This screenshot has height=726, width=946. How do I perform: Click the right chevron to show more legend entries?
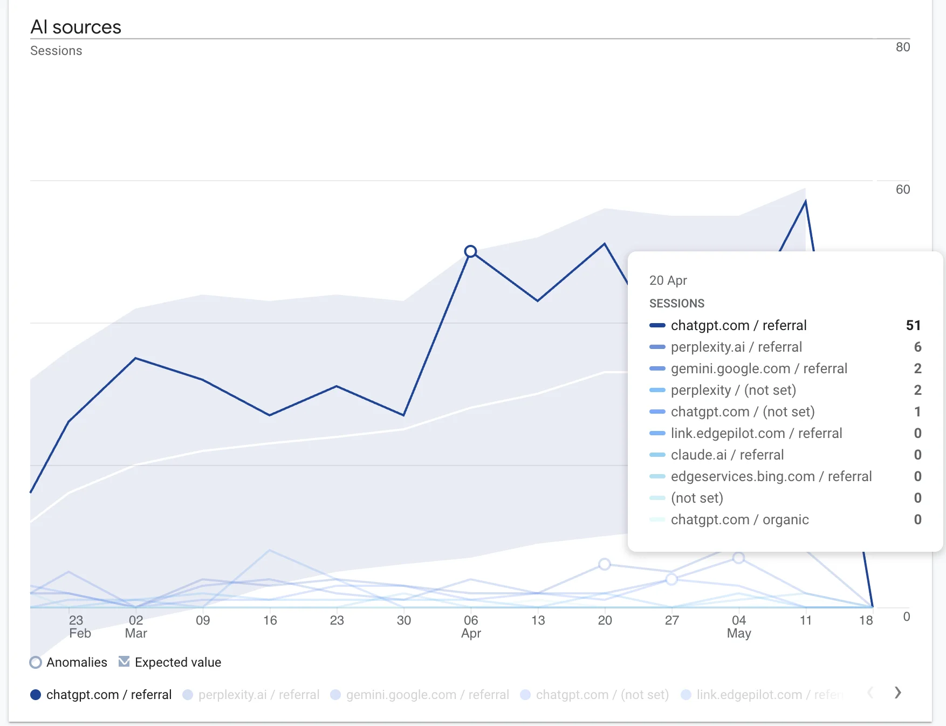coord(897,692)
